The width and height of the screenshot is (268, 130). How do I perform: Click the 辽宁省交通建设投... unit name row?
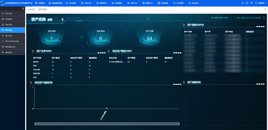(144, 62)
